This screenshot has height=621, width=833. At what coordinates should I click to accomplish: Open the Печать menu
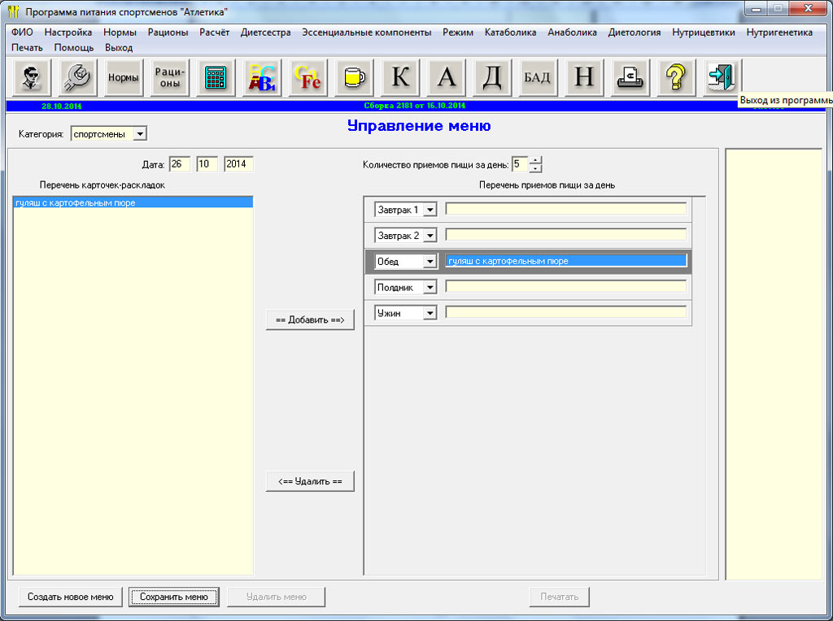pyautogui.click(x=27, y=48)
